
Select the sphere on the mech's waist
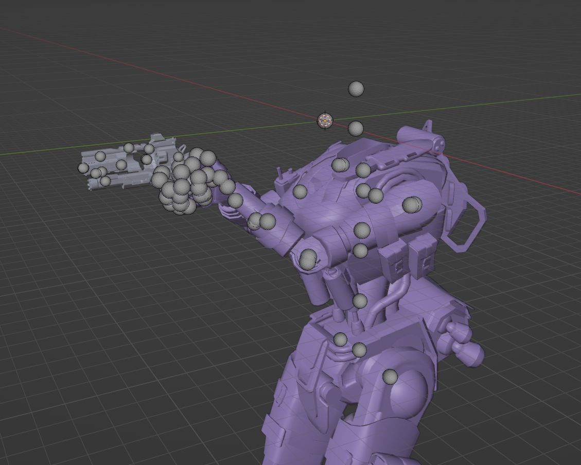pos(359,301)
